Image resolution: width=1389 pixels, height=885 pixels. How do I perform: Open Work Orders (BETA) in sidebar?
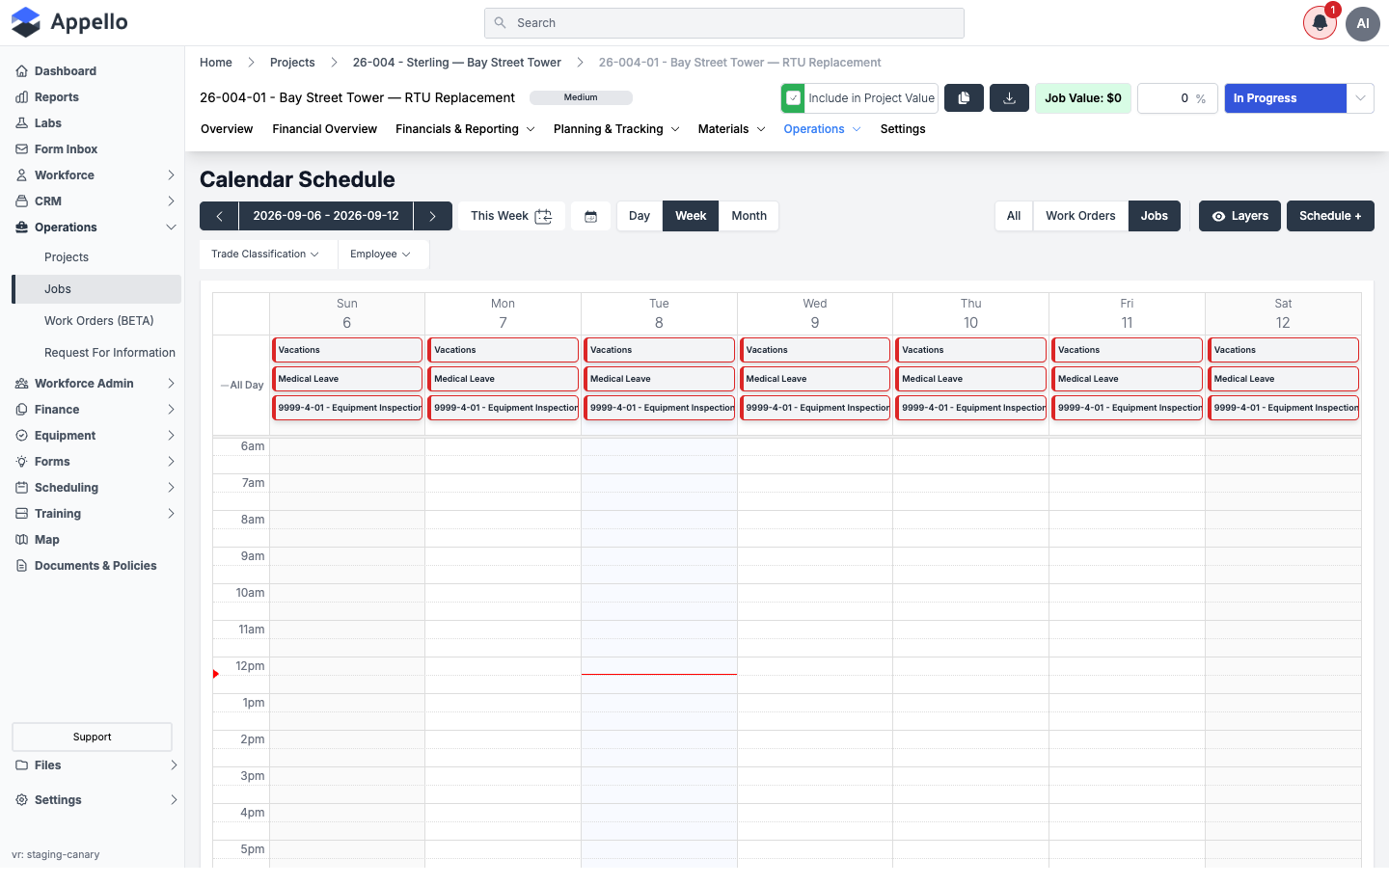coord(99,321)
